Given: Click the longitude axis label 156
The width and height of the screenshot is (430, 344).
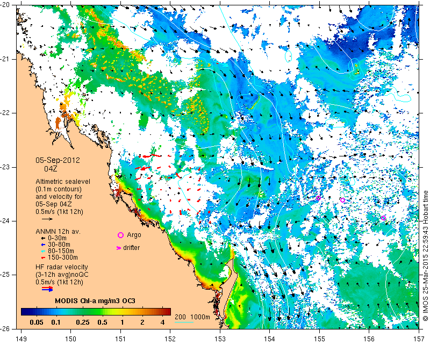Looking at the screenshot, I should [x=369, y=339].
